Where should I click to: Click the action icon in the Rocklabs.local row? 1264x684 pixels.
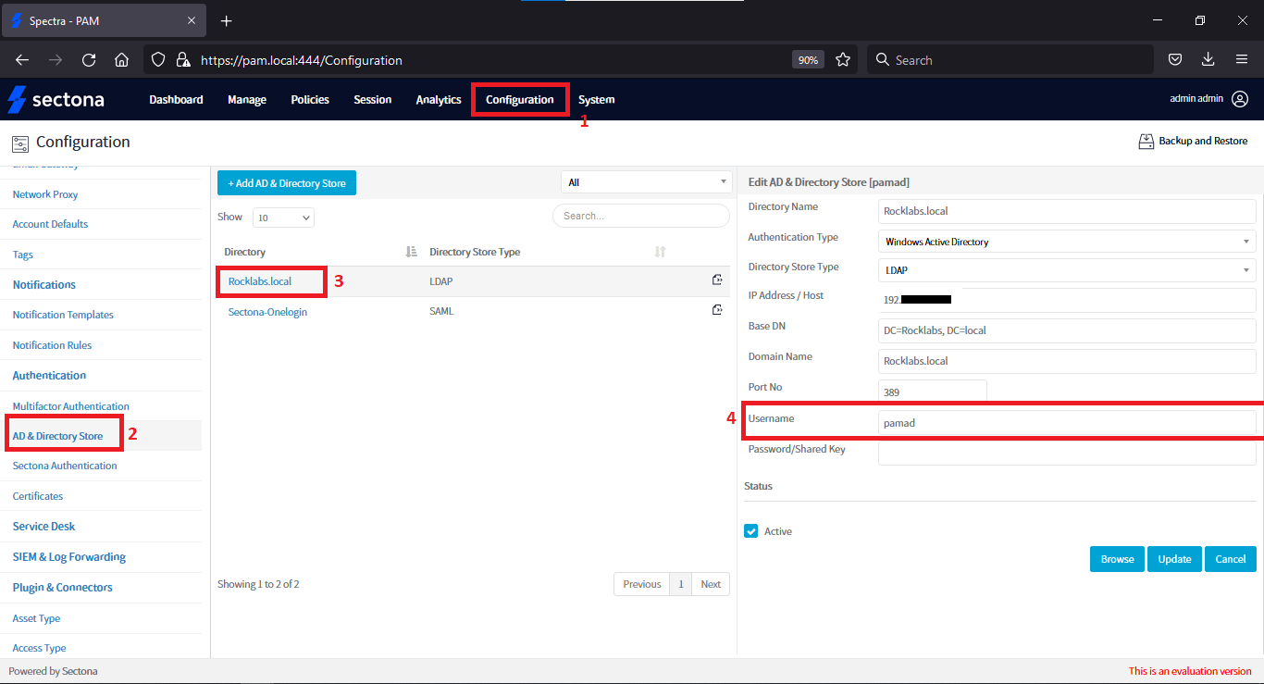(716, 280)
